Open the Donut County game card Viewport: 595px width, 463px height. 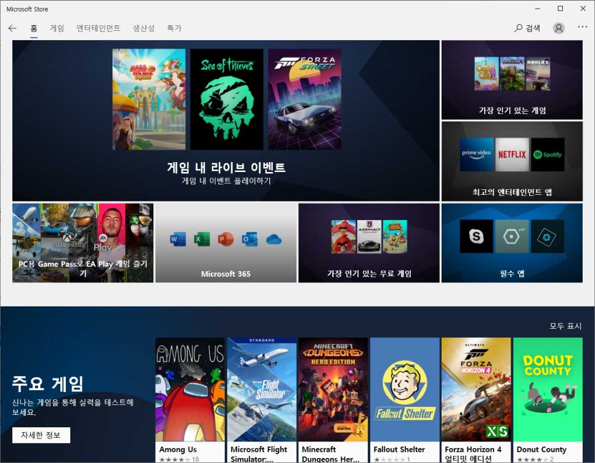(548, 400)
